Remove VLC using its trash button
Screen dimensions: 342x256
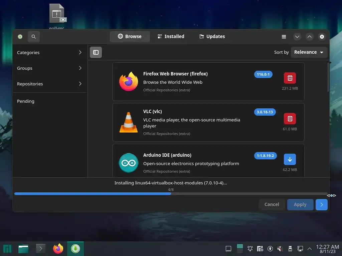tap(290, 119)
